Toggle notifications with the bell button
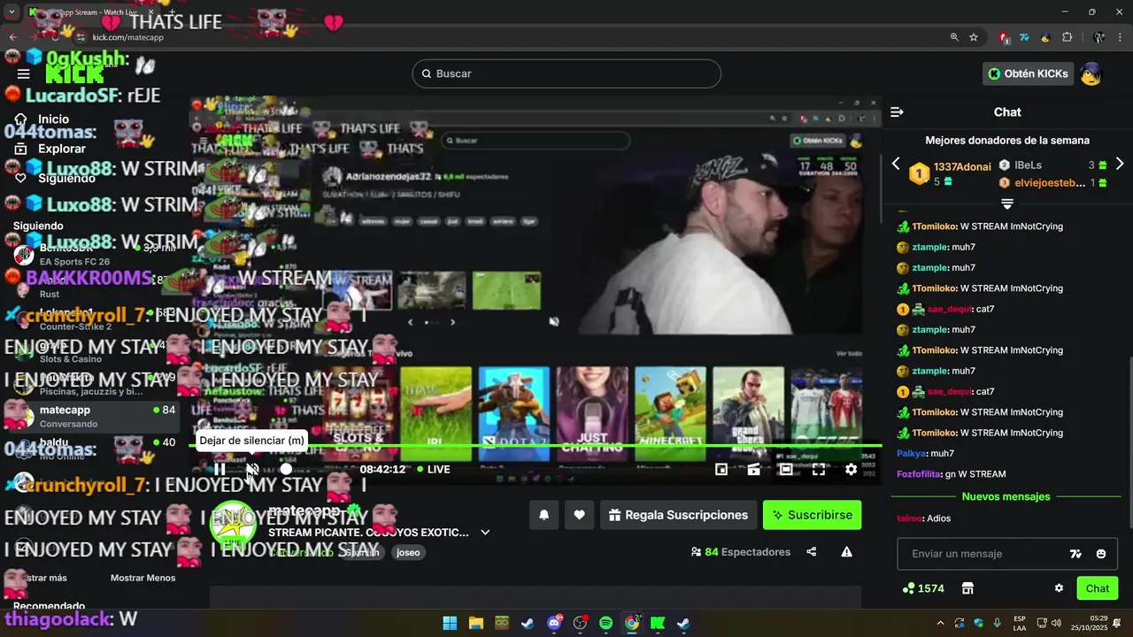 pyautogui.click(x=544, y=515)
